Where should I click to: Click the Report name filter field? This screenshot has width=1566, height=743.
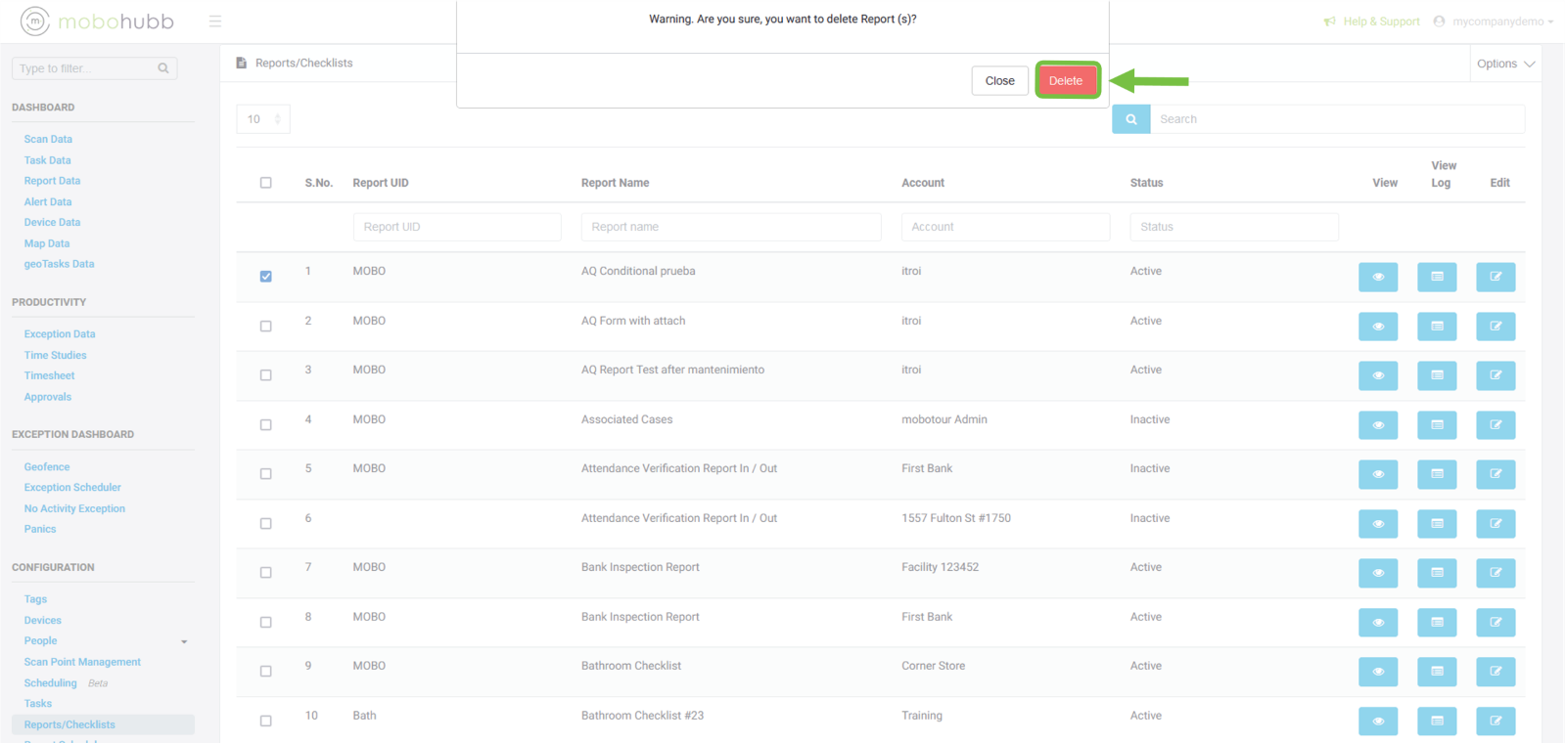click(730, 227)
